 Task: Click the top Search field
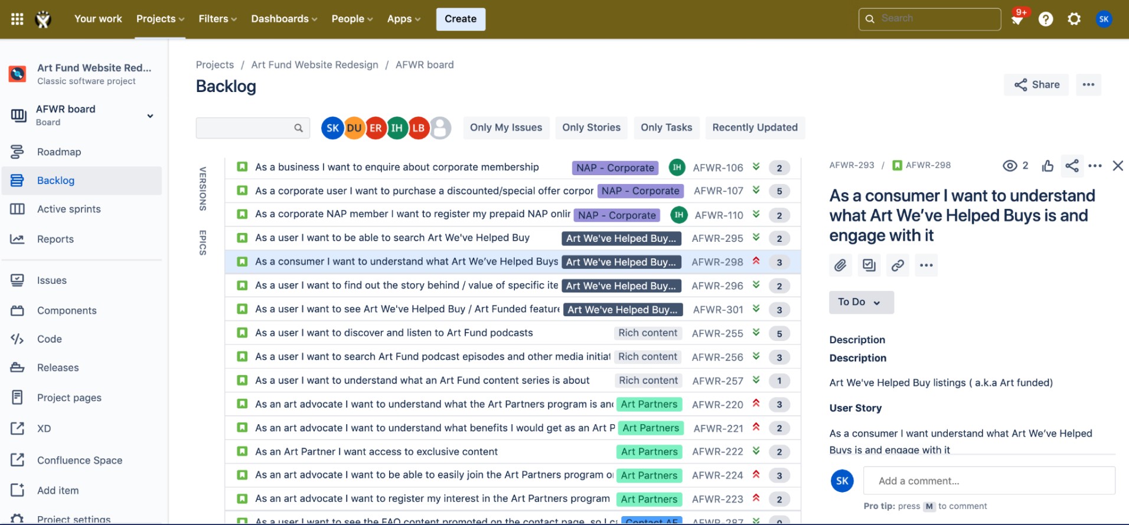(929, 19)
